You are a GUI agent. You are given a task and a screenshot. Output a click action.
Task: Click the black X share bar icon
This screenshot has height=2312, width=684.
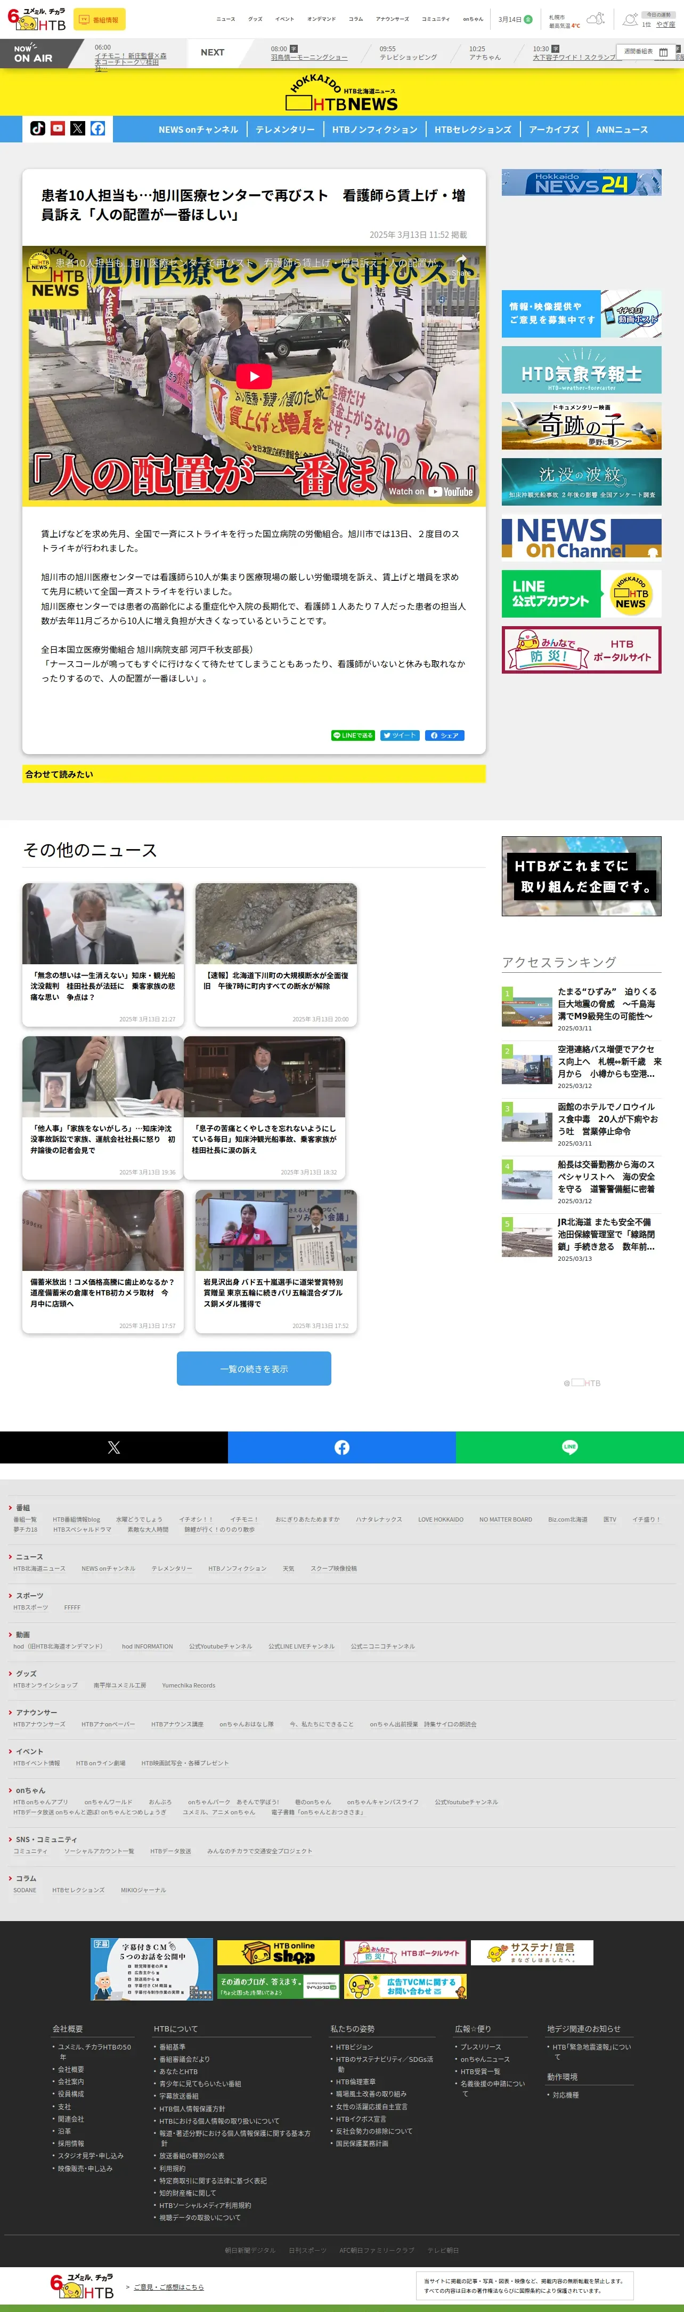click(114, 1447)
